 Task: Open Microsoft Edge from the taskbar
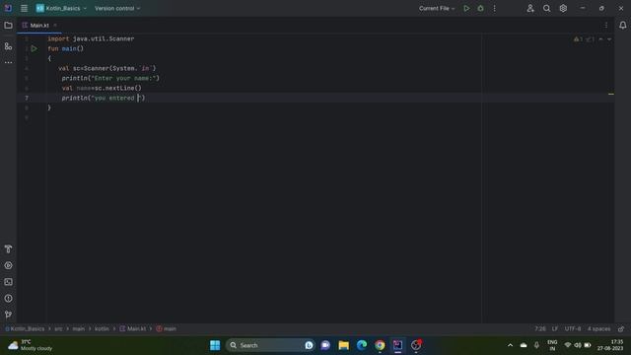[x=362, y=345]
